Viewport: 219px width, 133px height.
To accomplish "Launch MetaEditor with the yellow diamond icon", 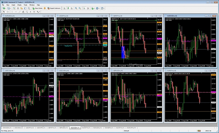I will (45, 8).
